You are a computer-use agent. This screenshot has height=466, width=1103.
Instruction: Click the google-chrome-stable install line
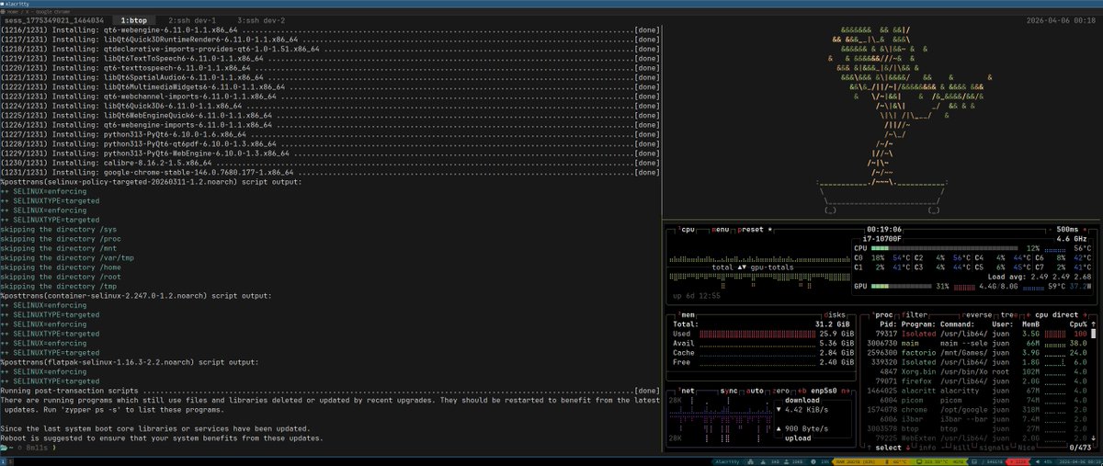[330, 172]
